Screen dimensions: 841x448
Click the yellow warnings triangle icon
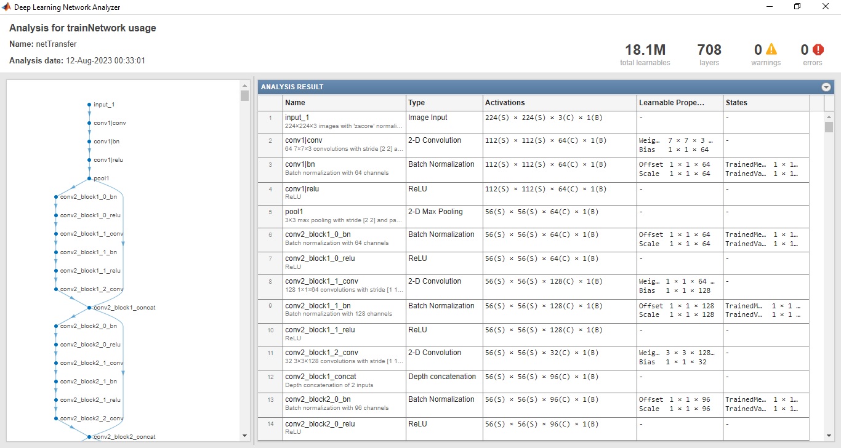(x=771, y=50)
